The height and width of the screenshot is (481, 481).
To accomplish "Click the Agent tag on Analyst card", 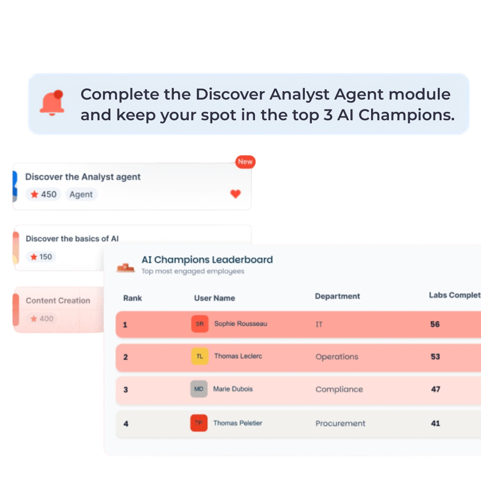I will click(x=81, y=194).
